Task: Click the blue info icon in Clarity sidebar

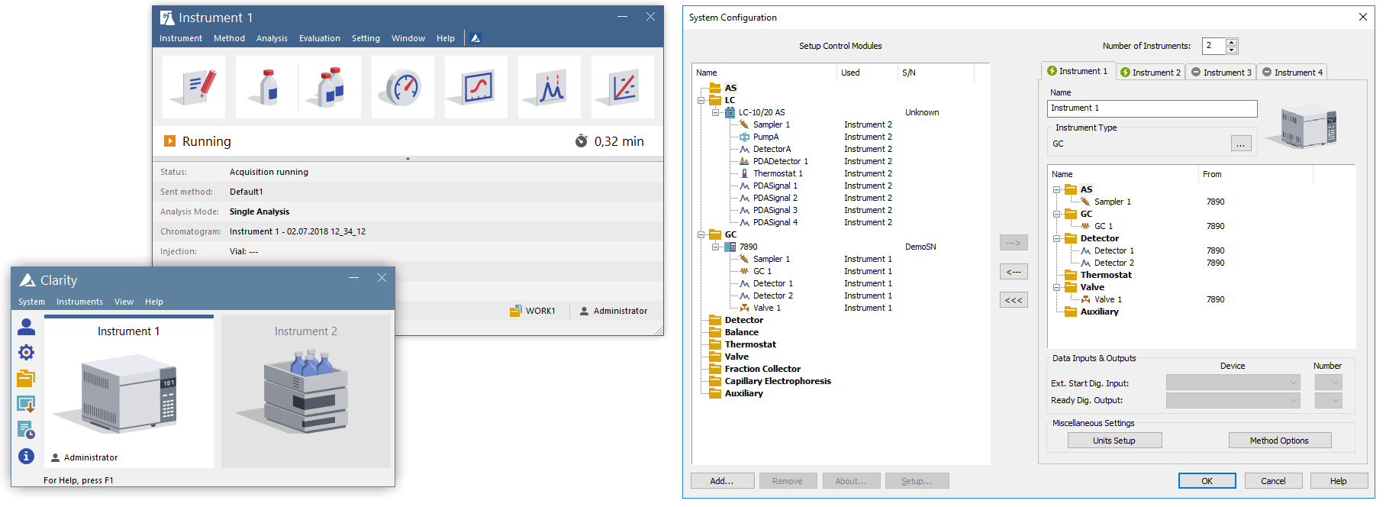Action: 27,457
